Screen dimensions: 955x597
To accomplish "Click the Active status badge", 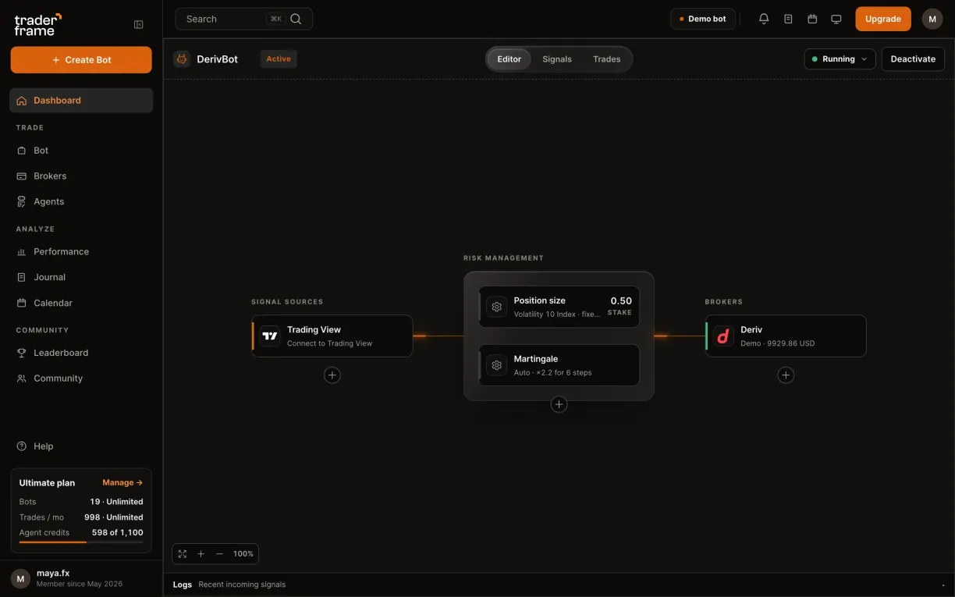I will point(279,59).
